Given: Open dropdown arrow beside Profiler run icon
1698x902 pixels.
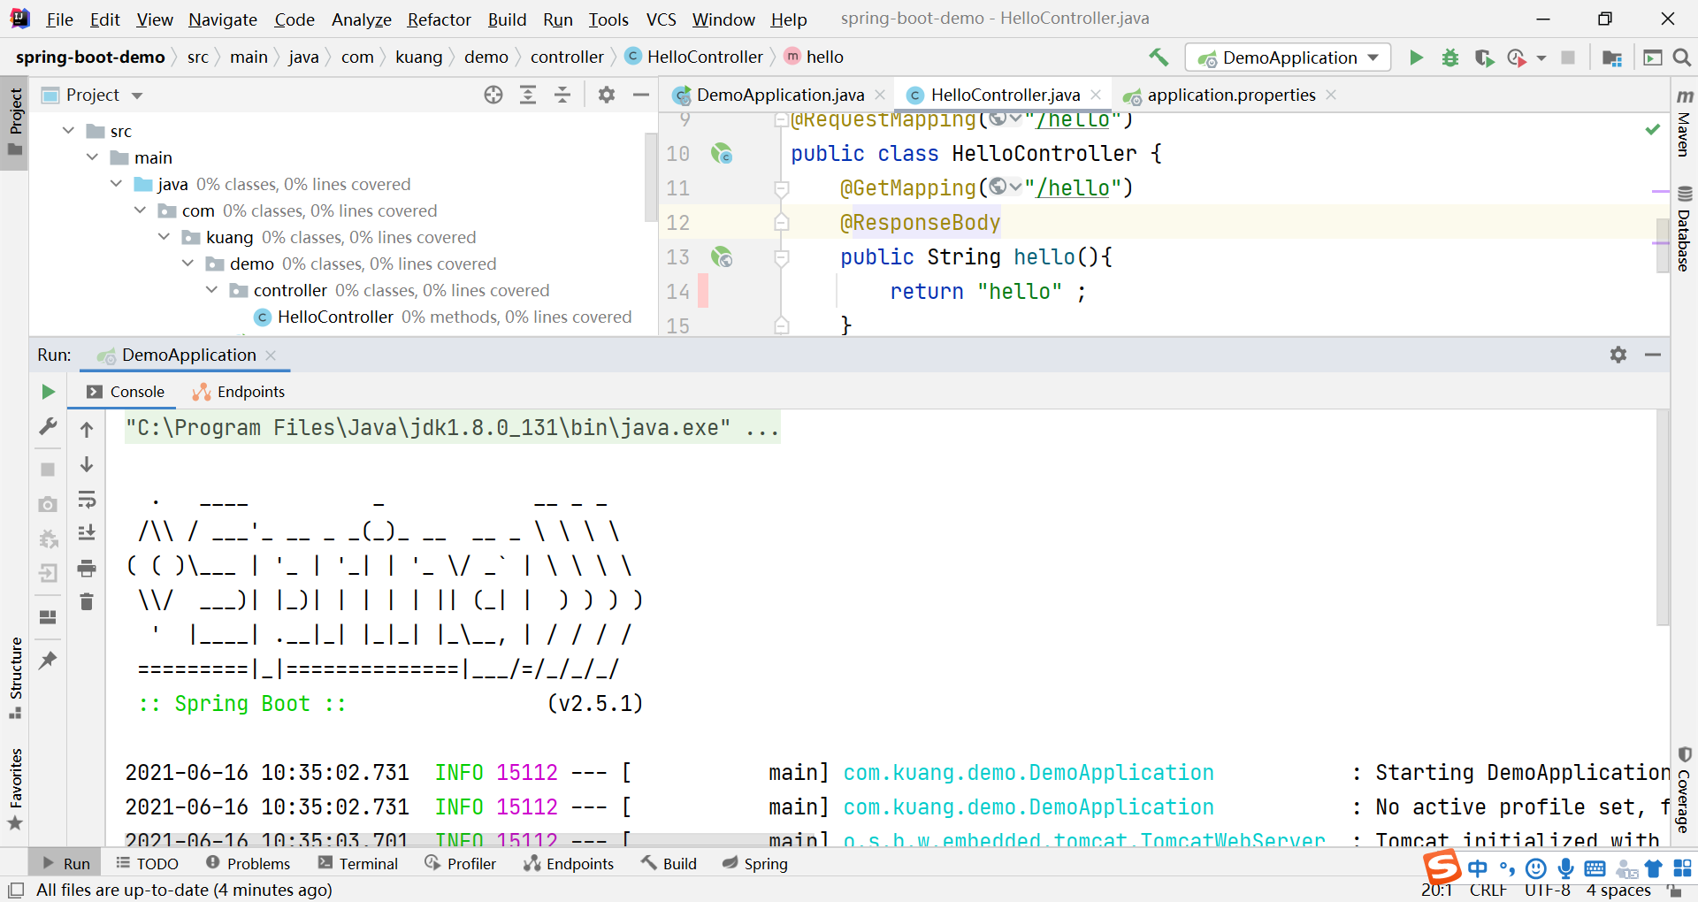Looking at the screenshot, I should tap(1541, 58).
